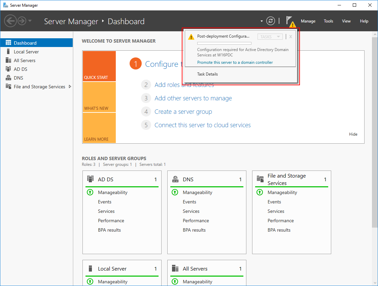Viewport: 378px width, 286px height.
Task: Open Performance in the DNS tile
Action: pyautogui.click(x=196, y=221)
